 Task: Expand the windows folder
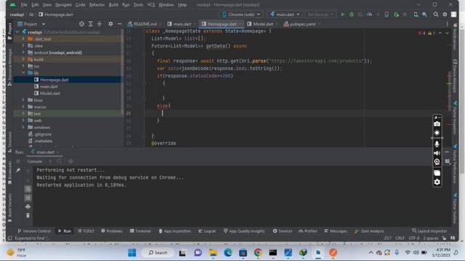23,128
